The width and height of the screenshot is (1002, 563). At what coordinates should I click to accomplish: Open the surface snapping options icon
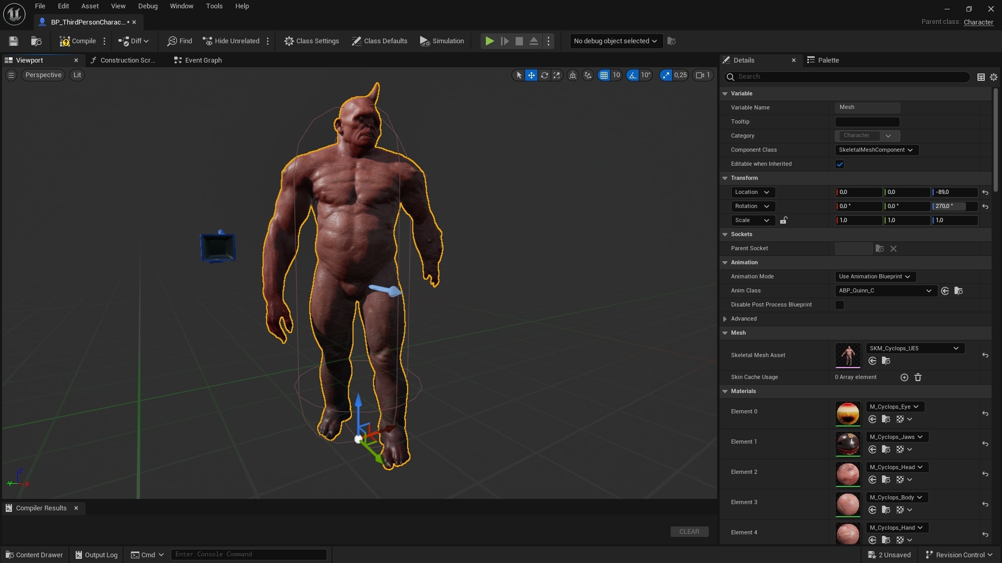[x=588, y=75]
